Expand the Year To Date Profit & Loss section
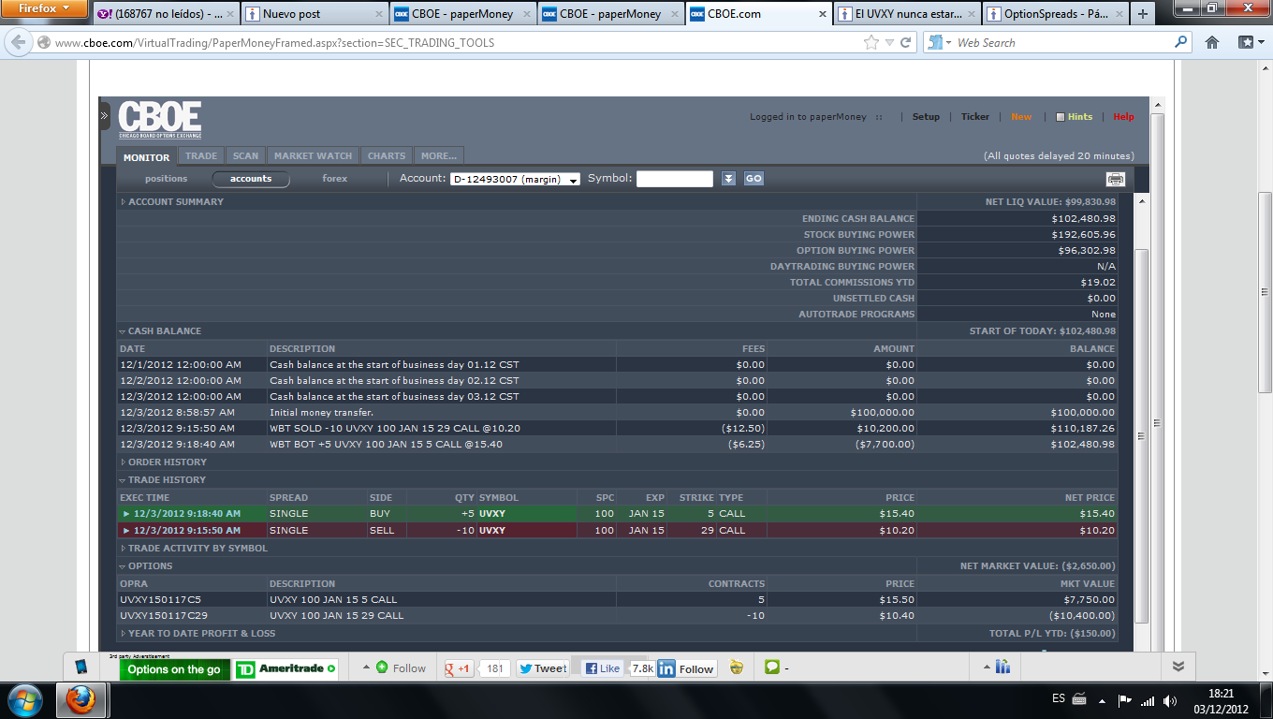Viewport: 1273px width, 719px height. (123, 634)
